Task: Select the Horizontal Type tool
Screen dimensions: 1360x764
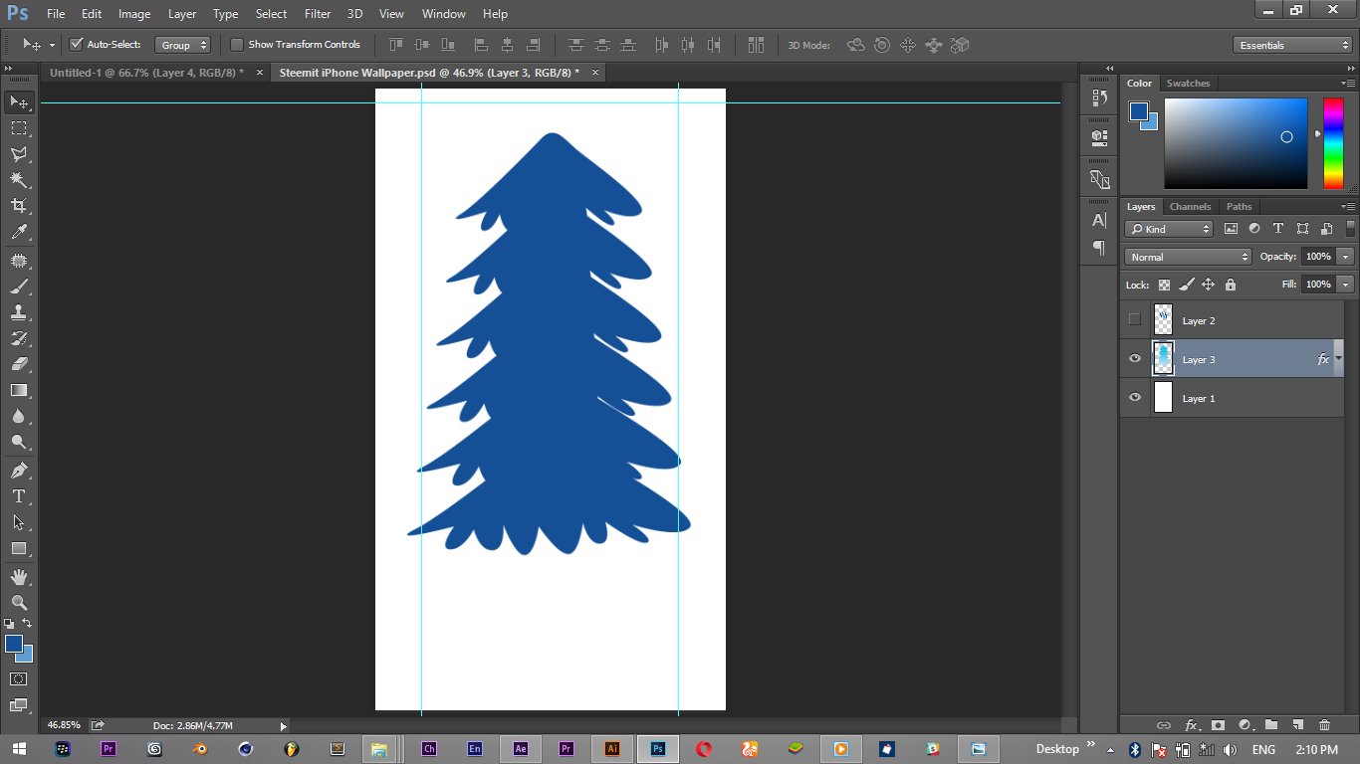Action: pyautogui.click(x=19, y=496)
